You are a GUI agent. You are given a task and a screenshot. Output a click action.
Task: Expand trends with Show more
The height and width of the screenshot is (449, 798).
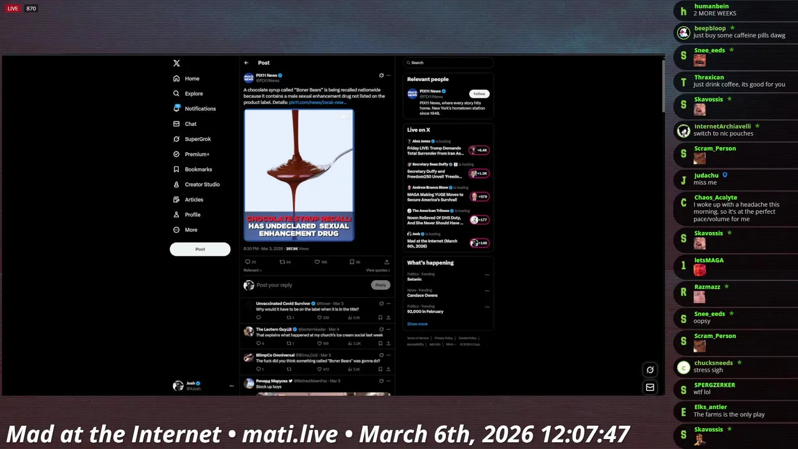click(x=417, y=324)
